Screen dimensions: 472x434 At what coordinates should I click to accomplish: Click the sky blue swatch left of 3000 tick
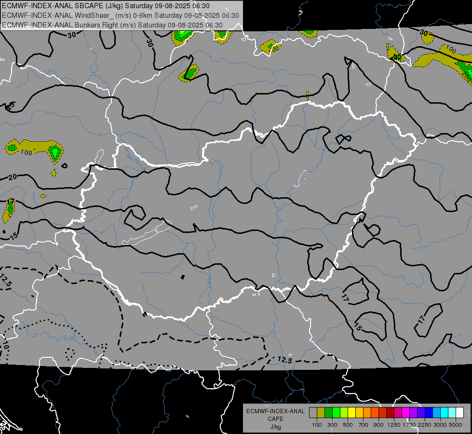tap(437, 412)
